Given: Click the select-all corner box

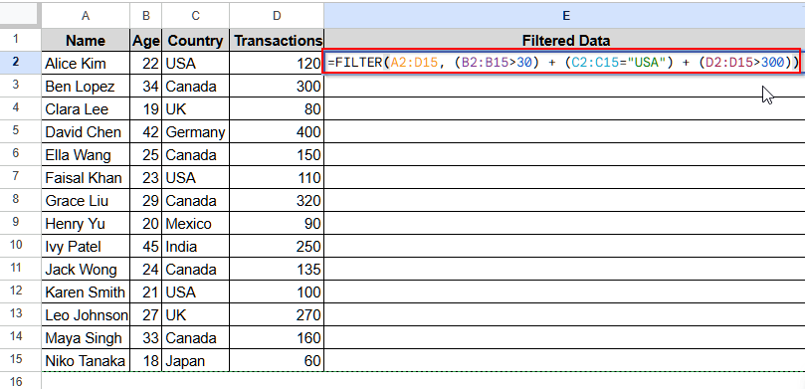Looking at the screenshot, I should (x=19, y=15).
